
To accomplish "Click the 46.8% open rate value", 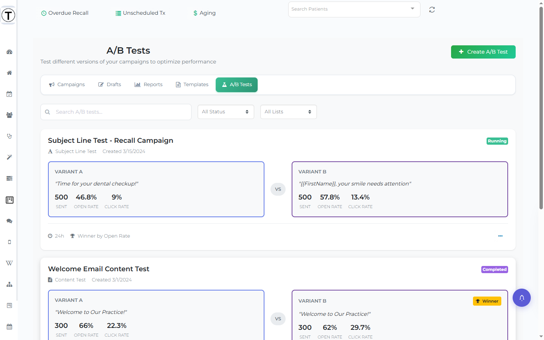I will (x=86, y=197).
